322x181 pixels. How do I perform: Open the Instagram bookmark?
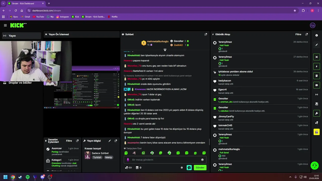63,17
